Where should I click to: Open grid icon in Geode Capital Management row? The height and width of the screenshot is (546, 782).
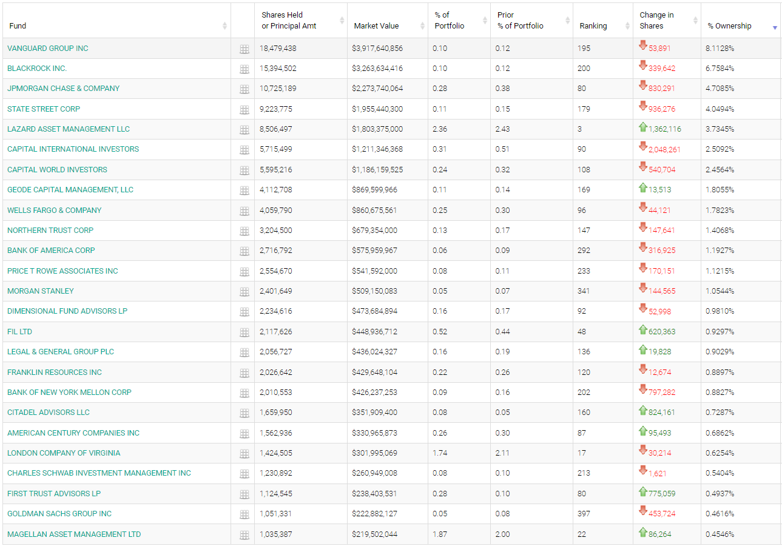tap(244, 190)
